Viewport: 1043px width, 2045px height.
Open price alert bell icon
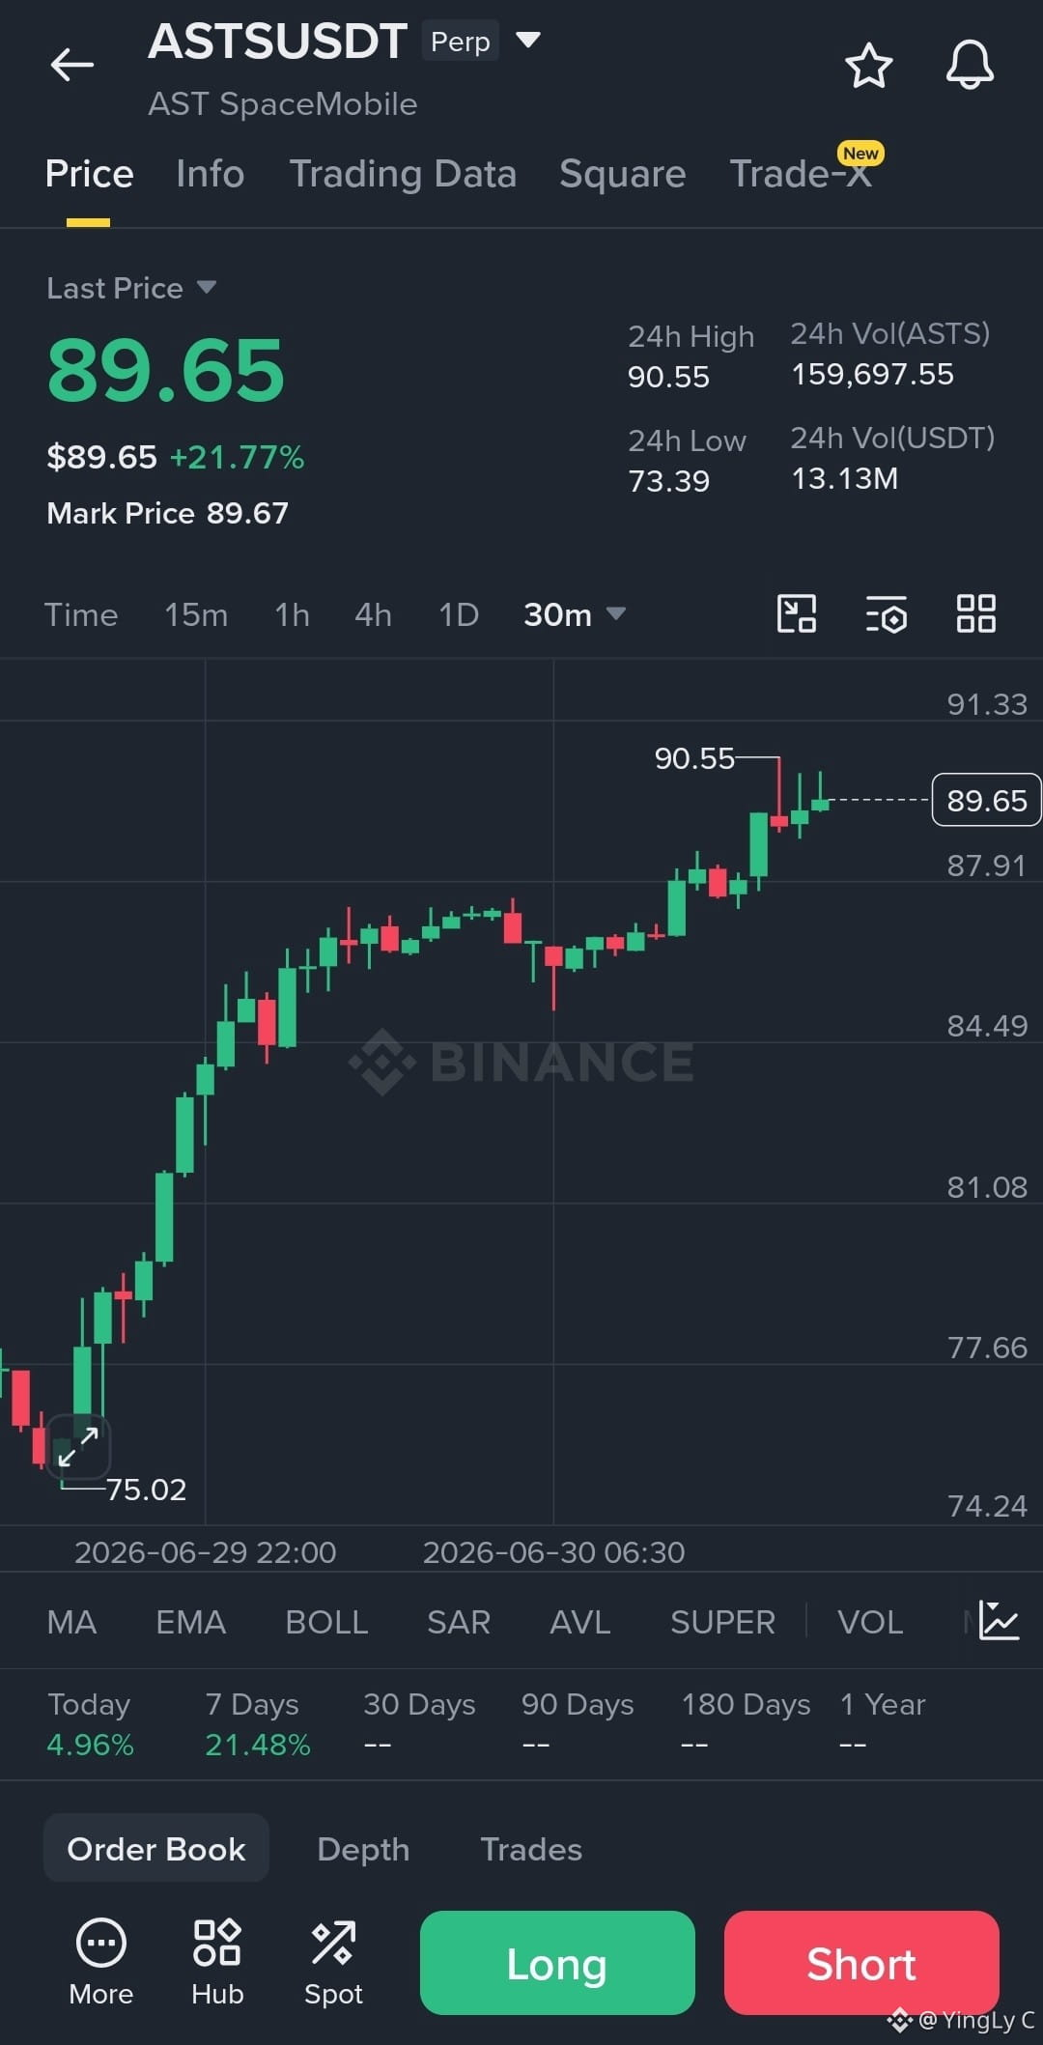coord(970,65)
